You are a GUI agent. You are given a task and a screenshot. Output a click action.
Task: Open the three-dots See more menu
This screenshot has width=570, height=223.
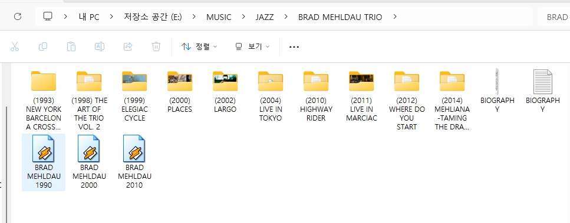294,46
